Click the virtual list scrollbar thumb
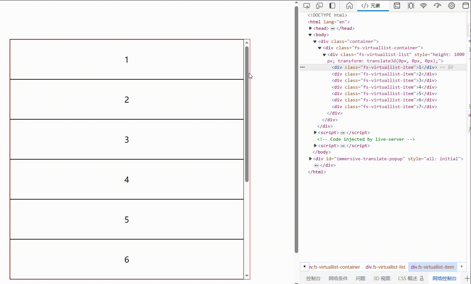The image size is (471, 284). [x=247, y=114]
